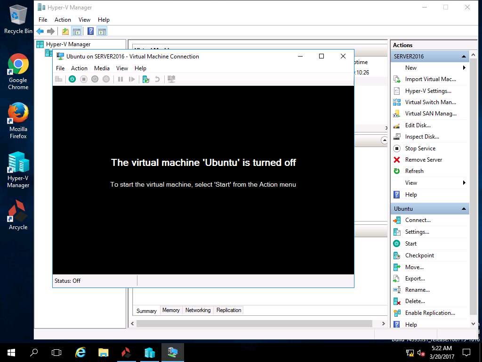
Task: Click the Ctrl+Alt+Delete toolbar icon
Action: tap(58, 79)
